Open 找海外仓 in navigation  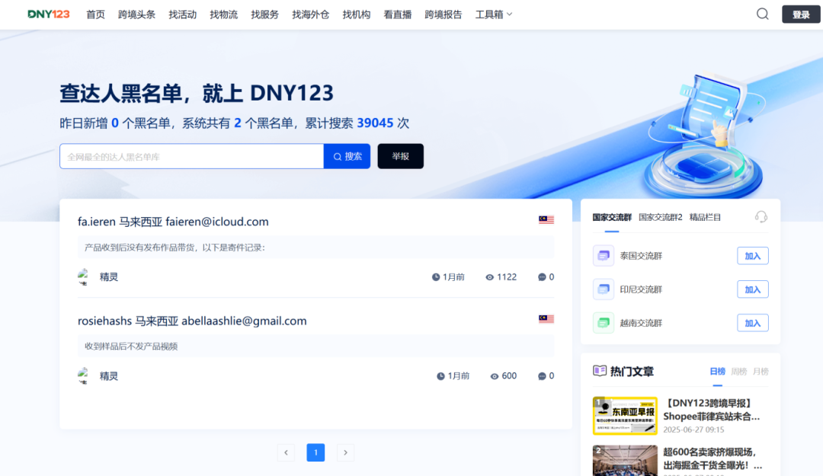tap(311, 14)
